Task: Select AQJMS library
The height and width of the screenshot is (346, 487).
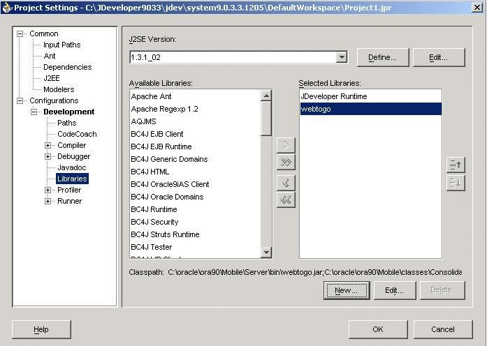Action: (x=195, y=121)
